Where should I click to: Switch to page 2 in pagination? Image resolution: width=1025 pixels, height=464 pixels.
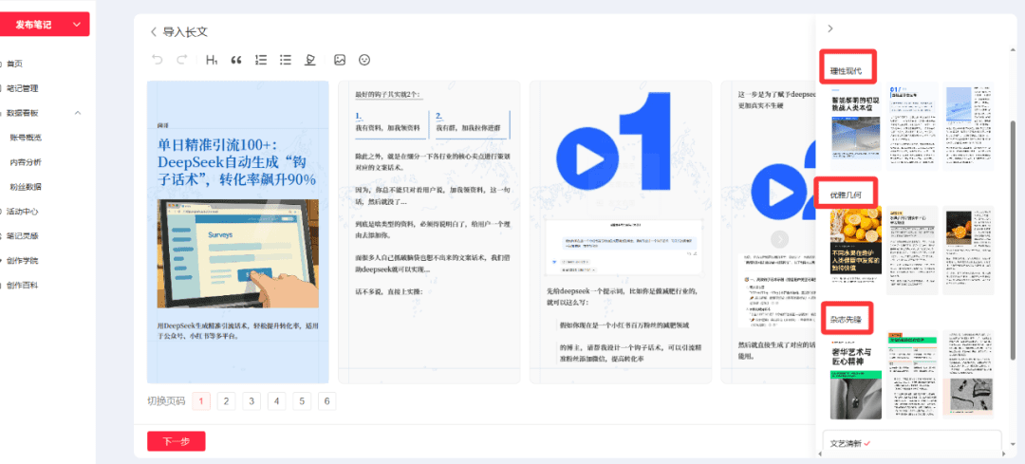[226, 400]
